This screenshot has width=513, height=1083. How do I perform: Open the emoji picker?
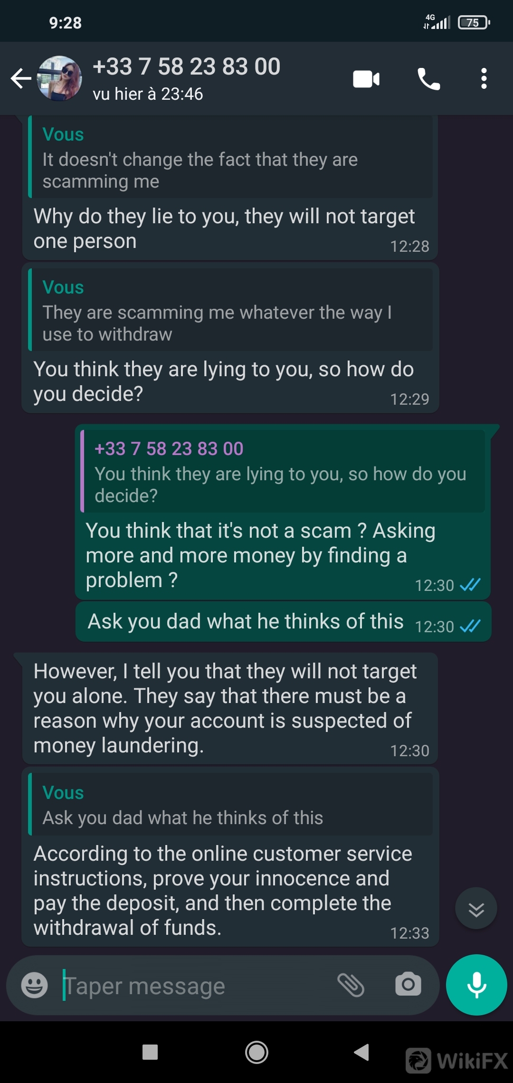coord(34,985)
